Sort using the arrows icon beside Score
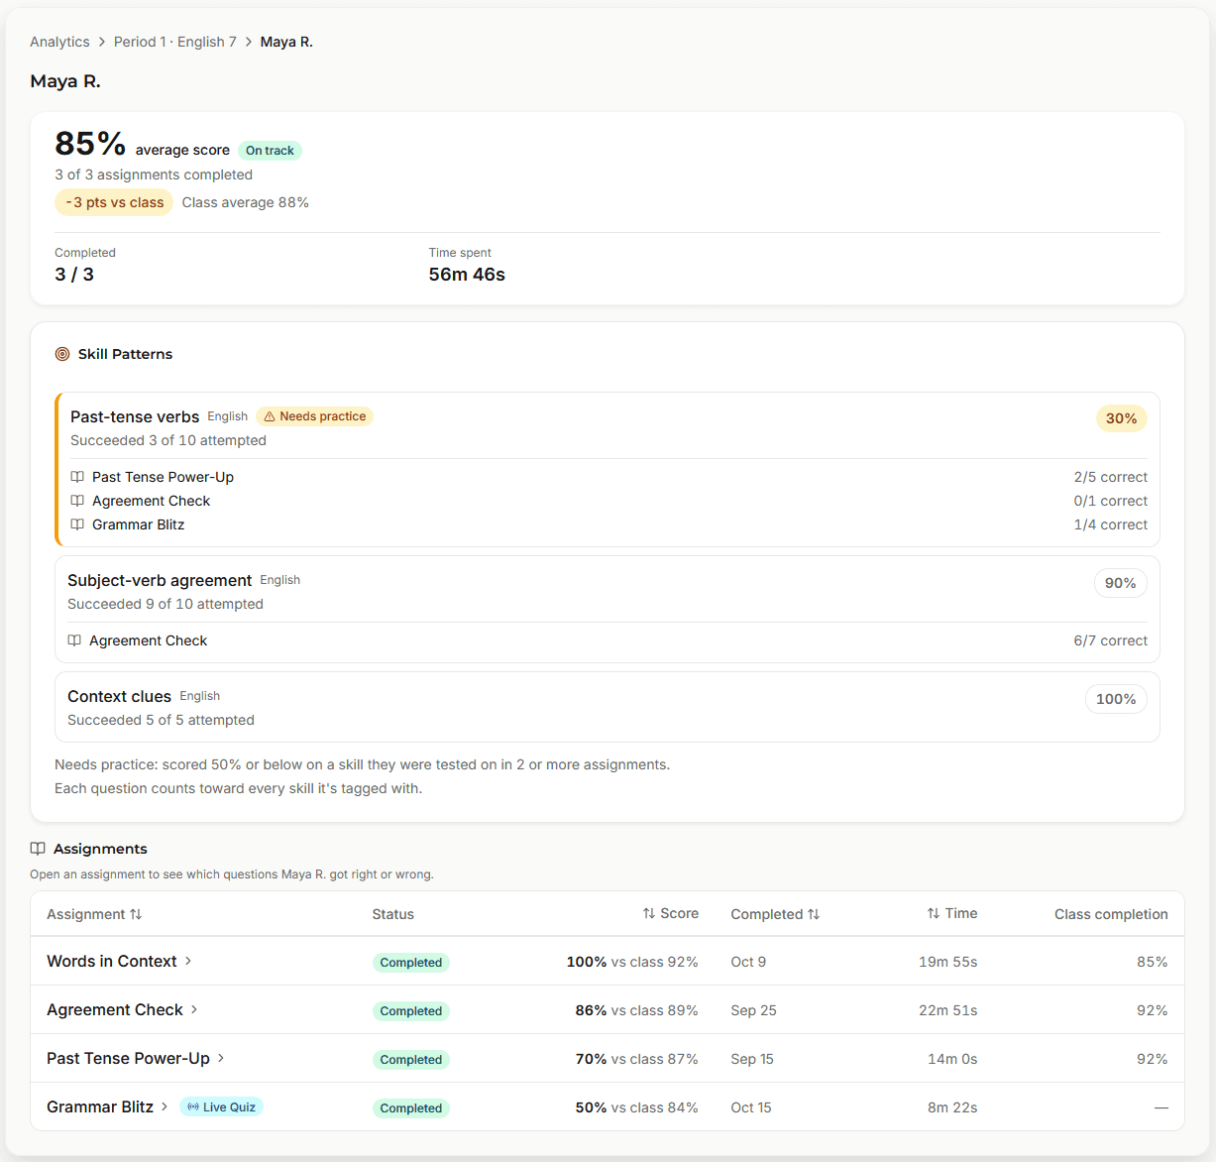The width and height of the screenshot is (1216, 1162). 649,913
